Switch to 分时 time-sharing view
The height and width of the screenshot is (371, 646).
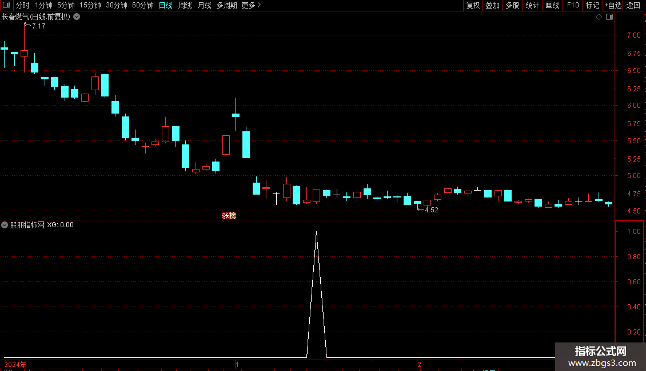point(23,5)
